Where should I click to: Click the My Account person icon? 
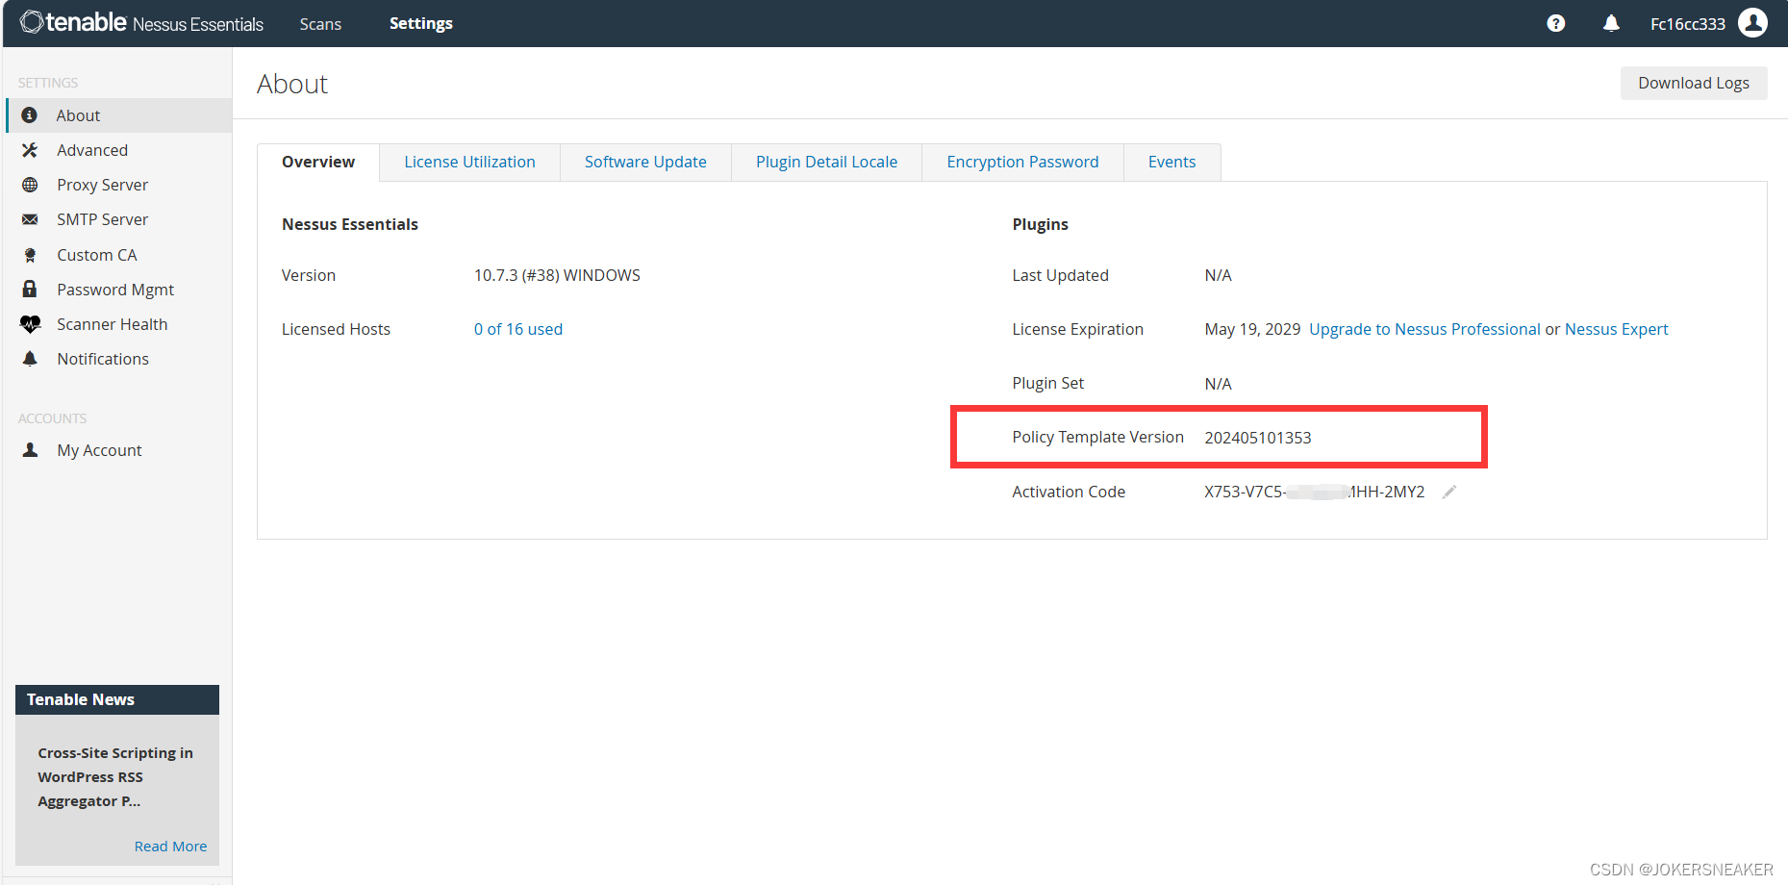(30, 450)
